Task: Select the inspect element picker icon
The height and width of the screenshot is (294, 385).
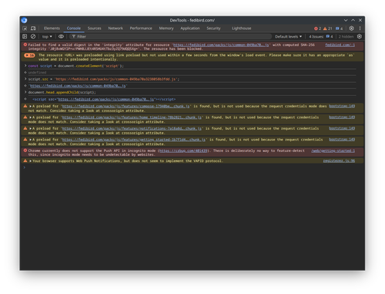Action: (x=25, y=28)
